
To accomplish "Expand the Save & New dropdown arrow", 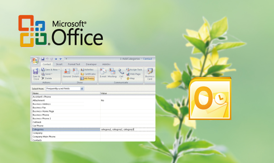I will (59, 70).
